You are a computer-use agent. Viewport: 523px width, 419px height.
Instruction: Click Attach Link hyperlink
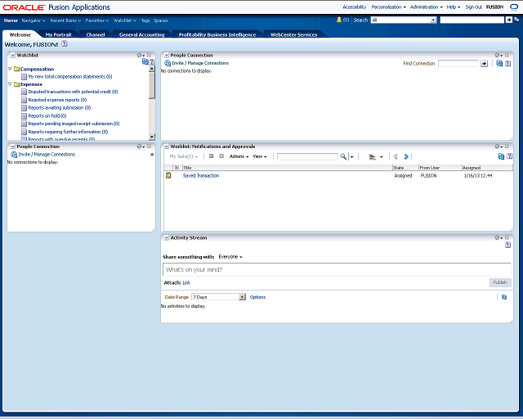click(x=186, y=282)
